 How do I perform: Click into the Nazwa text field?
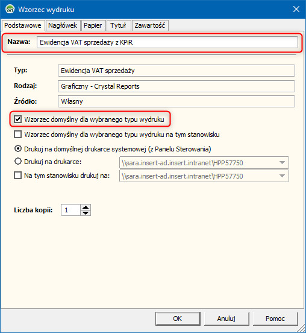[x=167, y=42]
